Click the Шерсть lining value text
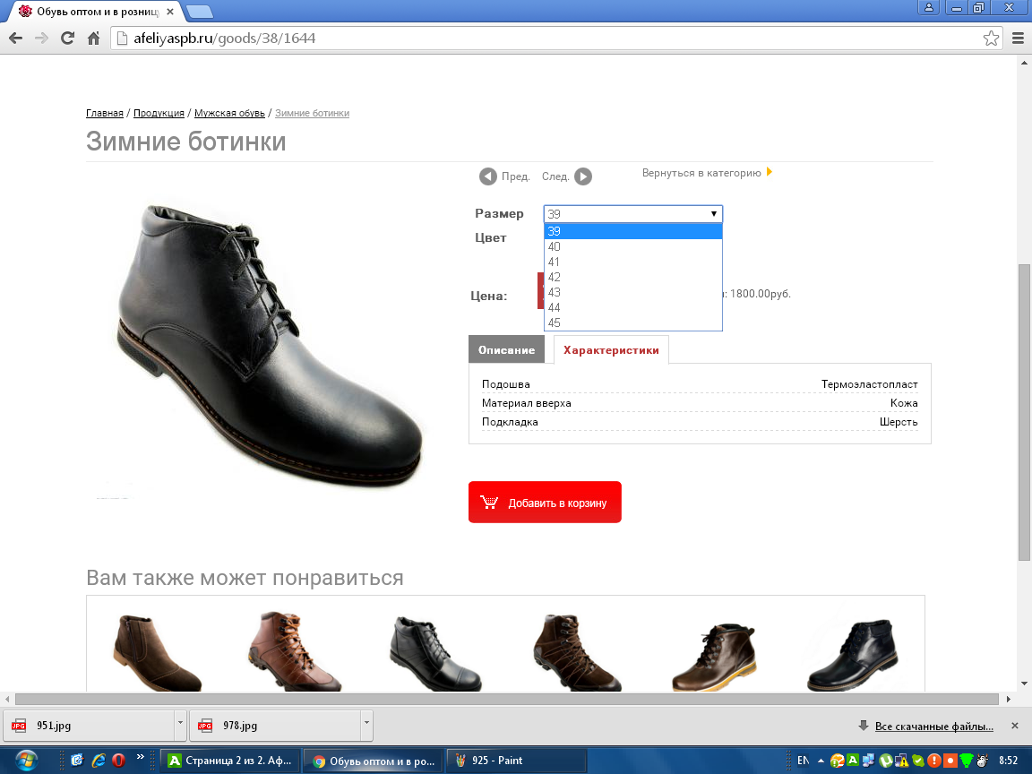The height and width of the screenshot is (774, 1032). click(x=899, y=422)
